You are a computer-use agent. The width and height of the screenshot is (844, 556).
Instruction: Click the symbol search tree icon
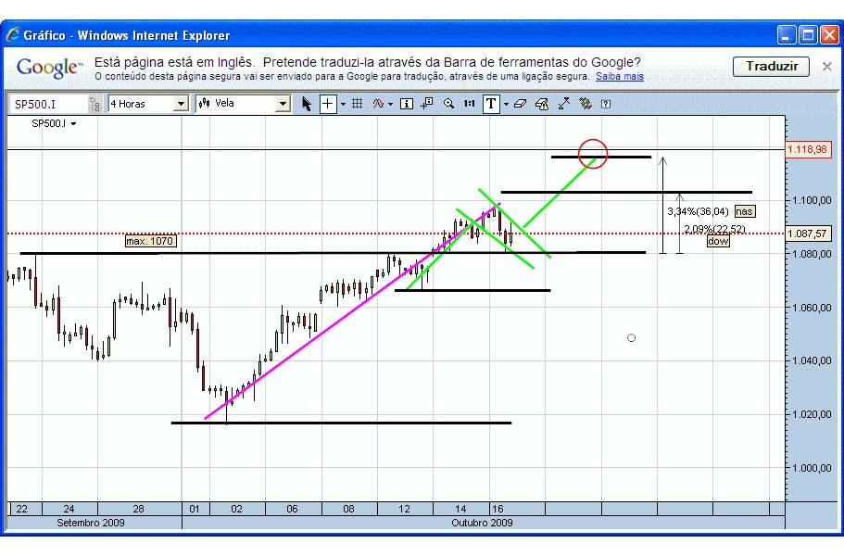[x=94, y=104]
